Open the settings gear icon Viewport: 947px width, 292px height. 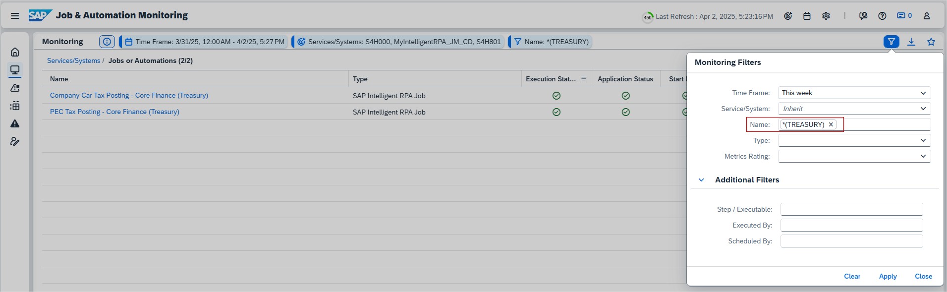click(x=826, y=16)
